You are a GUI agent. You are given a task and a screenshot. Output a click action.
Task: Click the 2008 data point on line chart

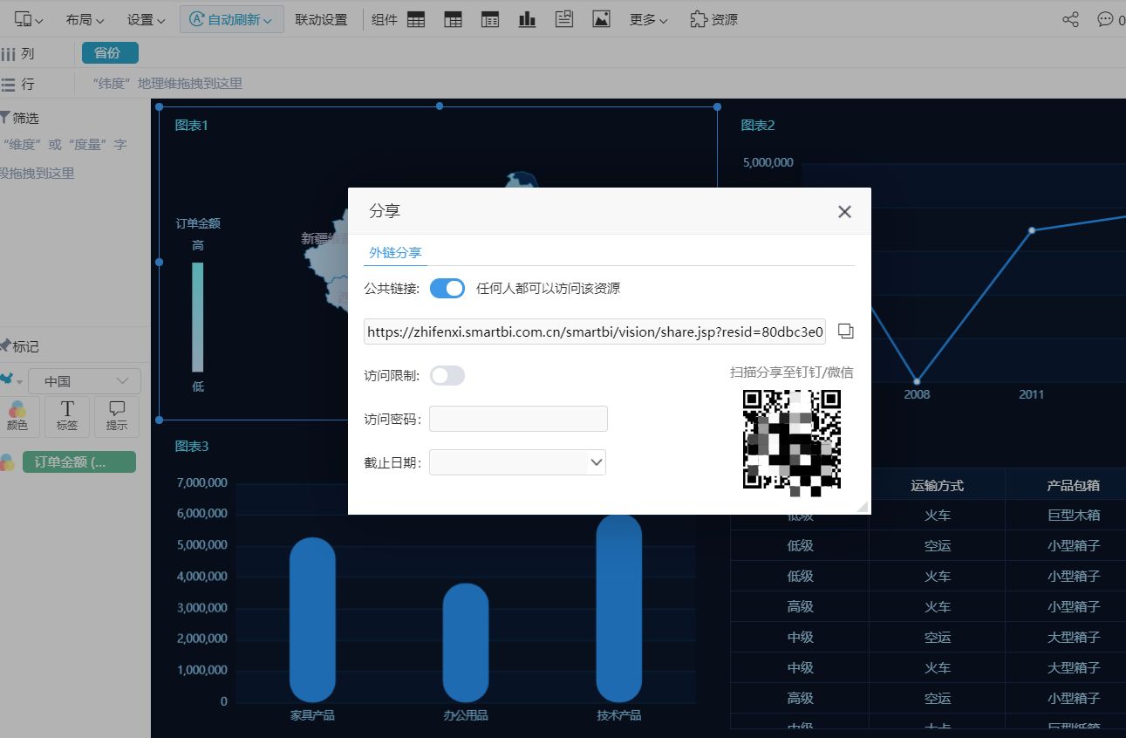coord(917,381)
